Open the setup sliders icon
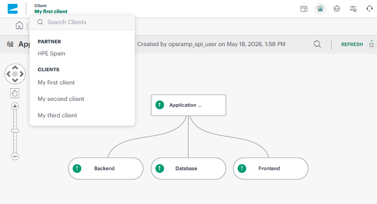The width and height of the screenshot is (377, 204). click(x=353, y=9)
